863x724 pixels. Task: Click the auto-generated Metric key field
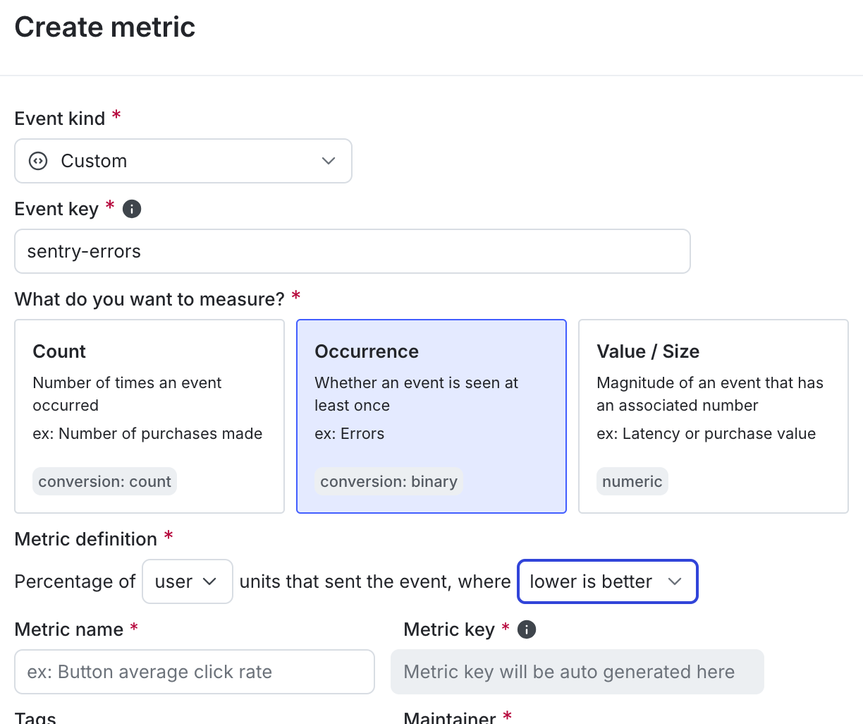[x=577, y=672]
